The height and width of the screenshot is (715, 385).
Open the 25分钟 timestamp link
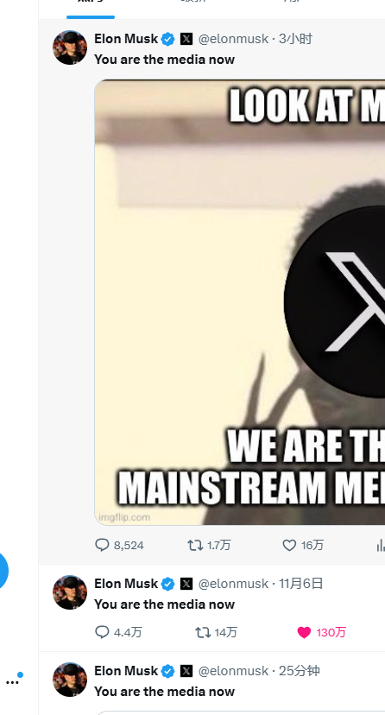click(x=300, y=671)
